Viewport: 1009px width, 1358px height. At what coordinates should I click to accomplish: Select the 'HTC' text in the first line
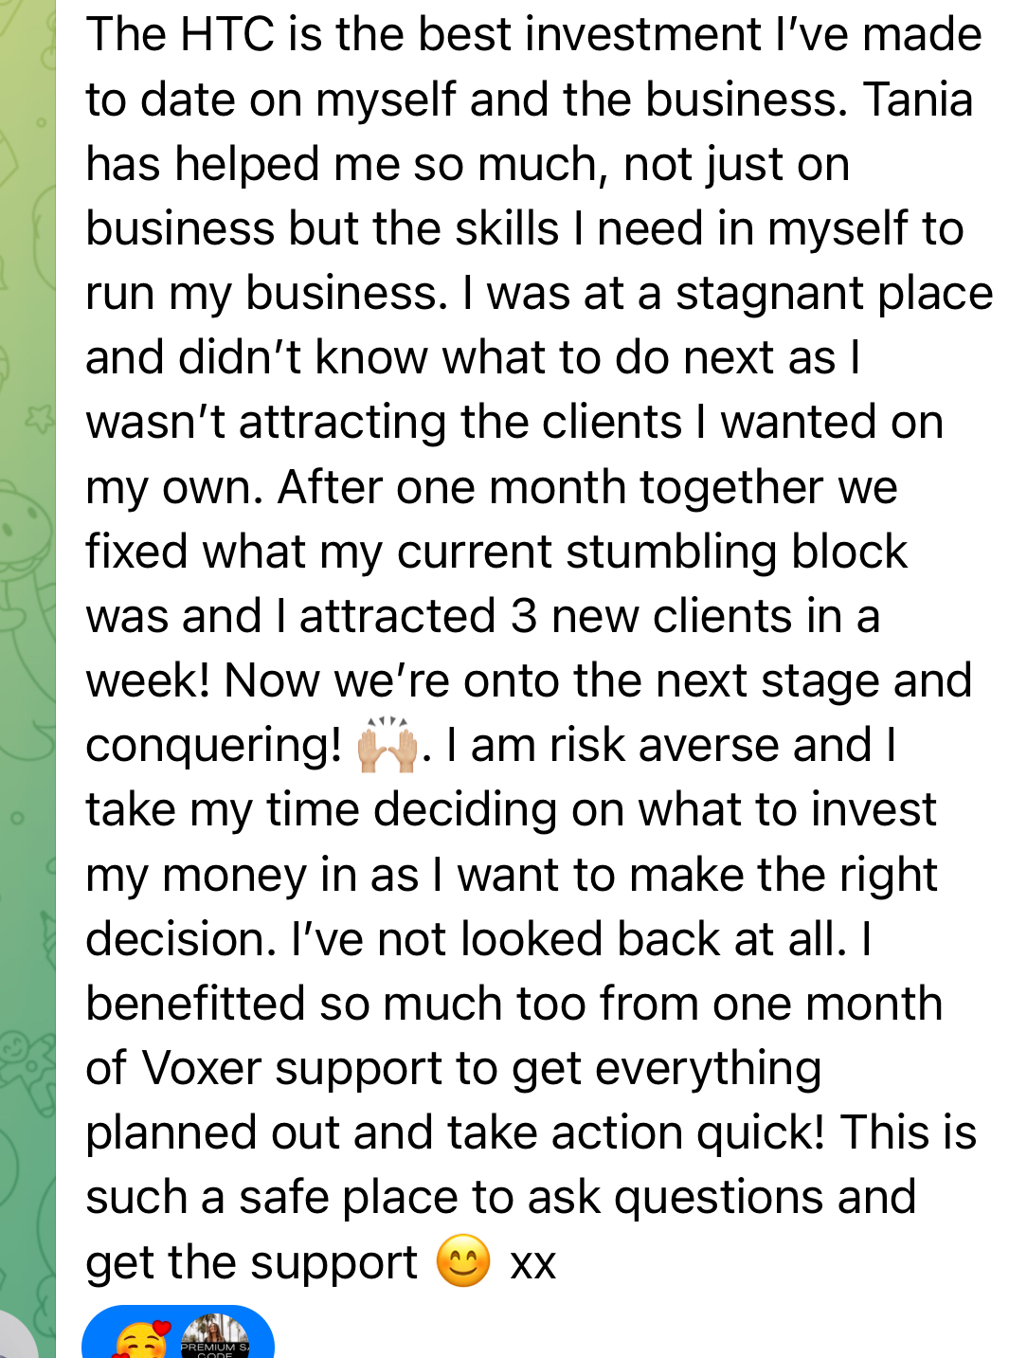[x=226, y=35]
